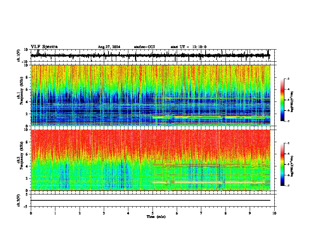This screenshot has height=239, width=309.
Task: Click the ch.2 spectrogram color bar
Action: pyautogui.click(x=282, y=164)
